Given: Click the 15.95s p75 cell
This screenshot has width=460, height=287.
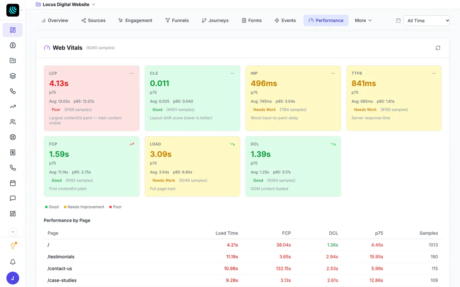Looking at the screenshot, I should tap(376, 257).
